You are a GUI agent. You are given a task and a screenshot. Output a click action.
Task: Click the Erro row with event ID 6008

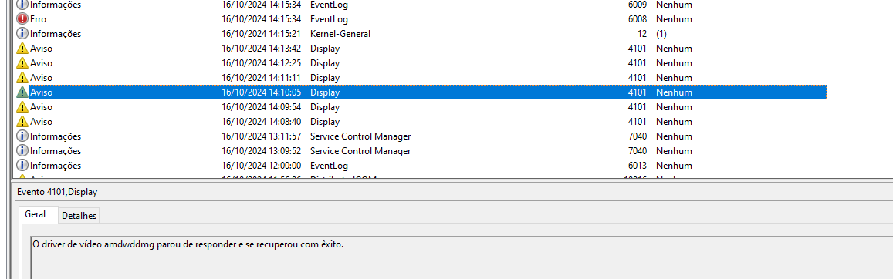coord(421,18)
